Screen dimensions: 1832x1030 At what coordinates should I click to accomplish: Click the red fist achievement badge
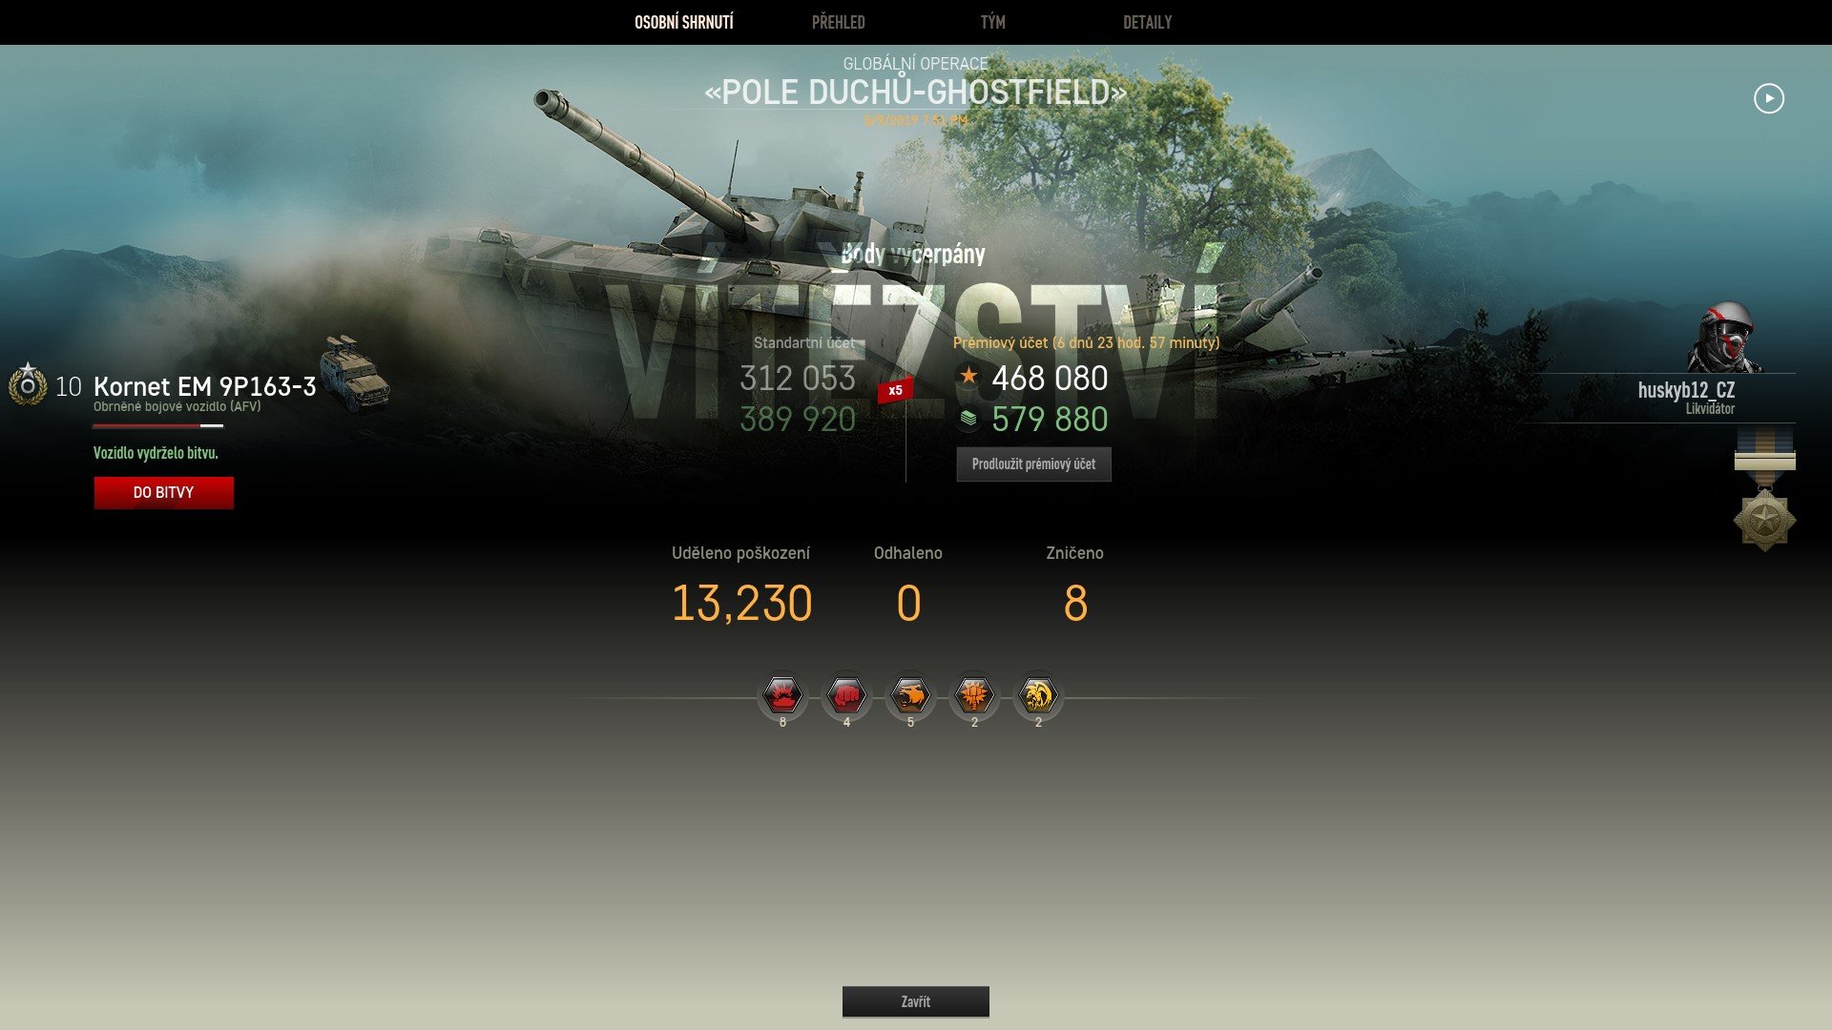(846, 696)
